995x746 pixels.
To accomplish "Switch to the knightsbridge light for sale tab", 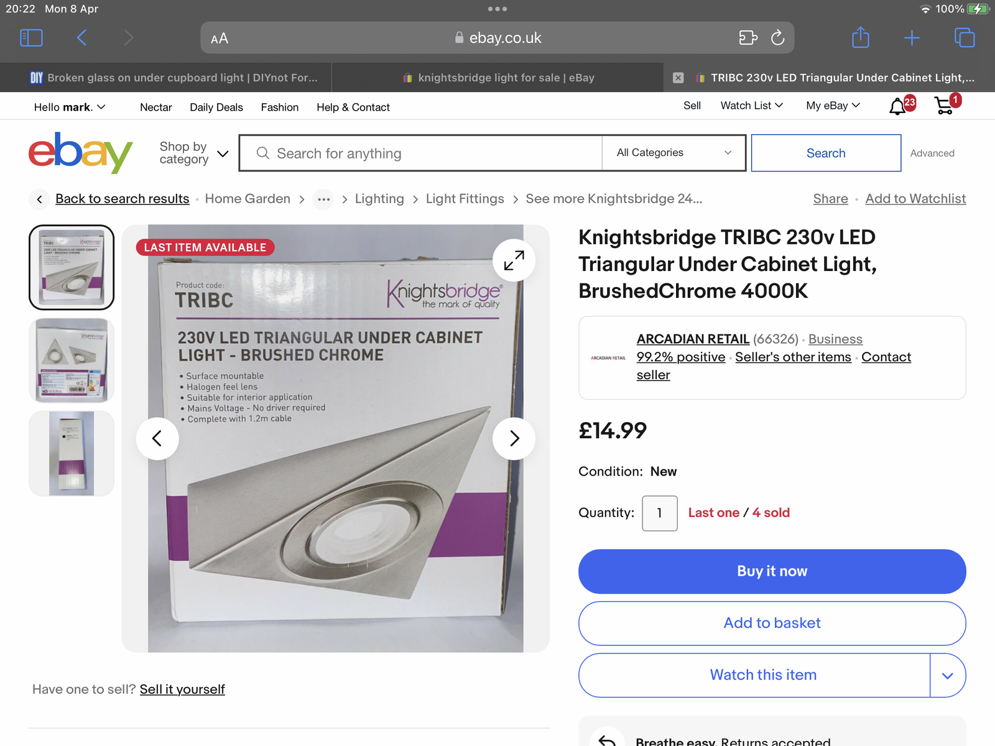I will tap(497, 78).
